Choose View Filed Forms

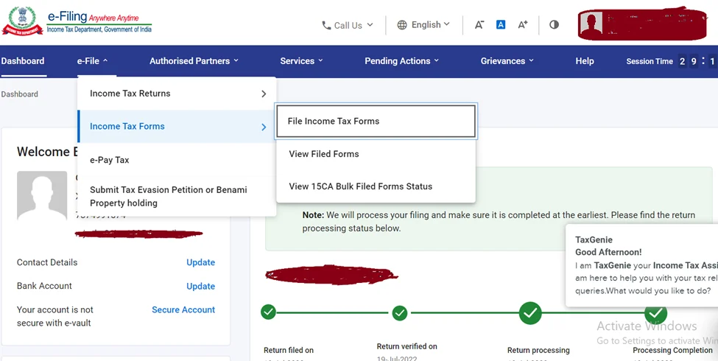[x=376, y=154]
